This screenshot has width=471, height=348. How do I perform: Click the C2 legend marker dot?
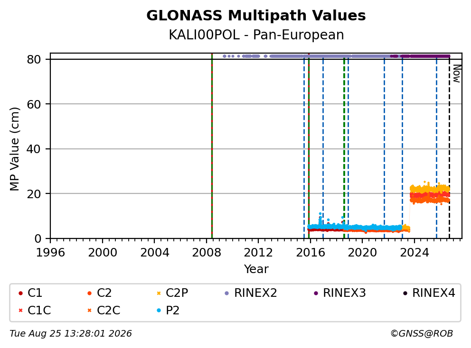[89, 293]
